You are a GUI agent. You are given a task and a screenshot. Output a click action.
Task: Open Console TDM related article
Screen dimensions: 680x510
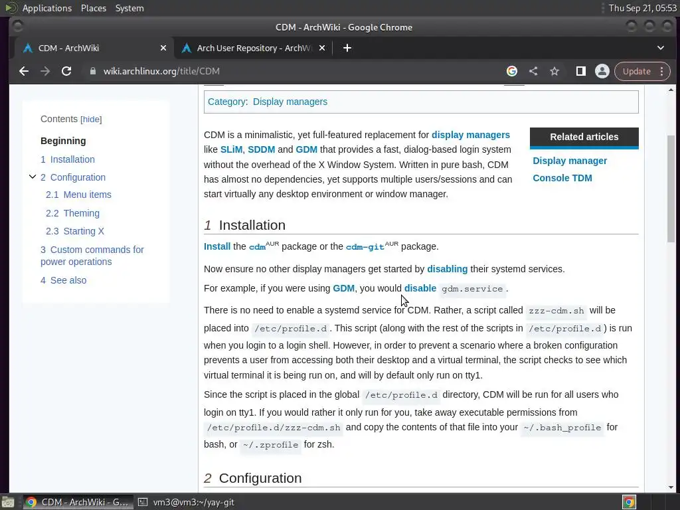pos(562,178)
